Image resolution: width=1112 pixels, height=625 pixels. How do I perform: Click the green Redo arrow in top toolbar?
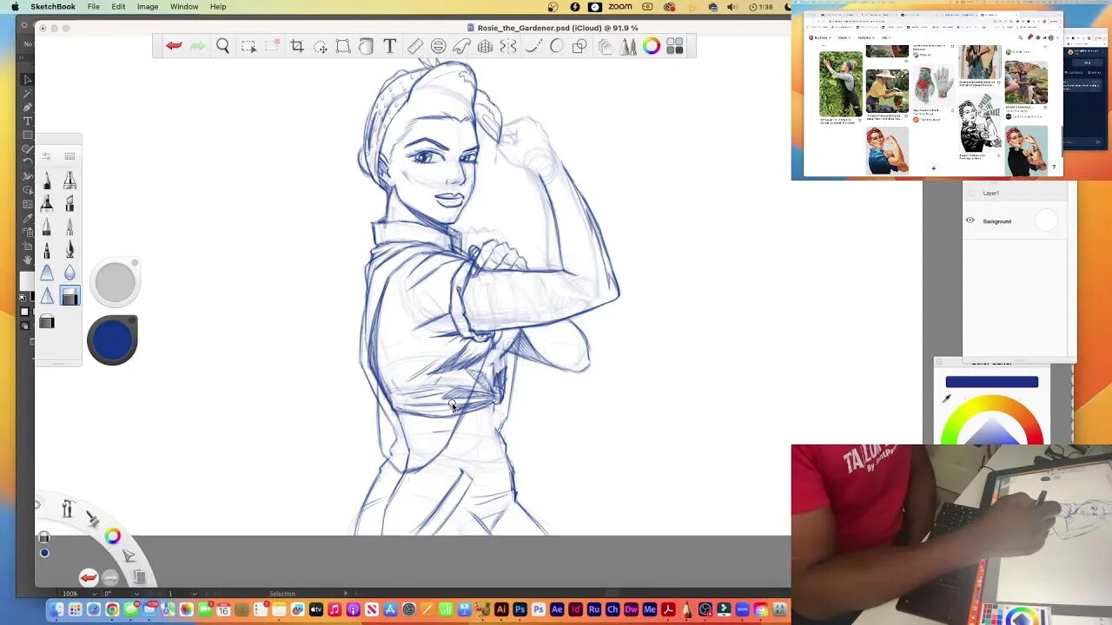coord(198,46)
